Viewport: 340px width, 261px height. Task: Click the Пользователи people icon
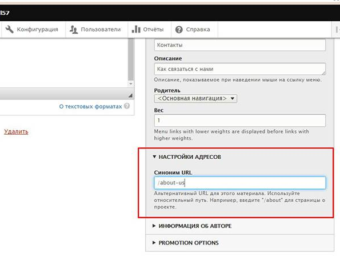[74, 29]
